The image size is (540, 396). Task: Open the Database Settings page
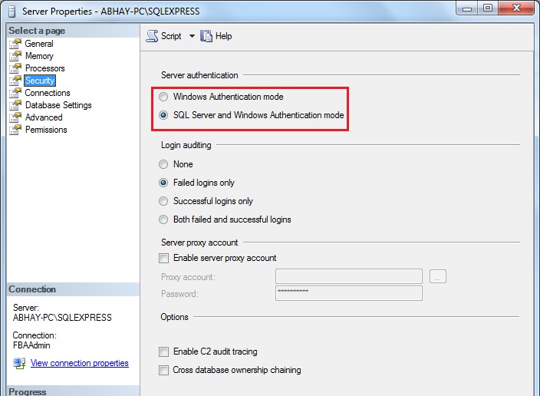[x=58, y=105]
